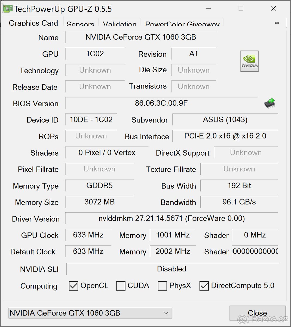Toggle the OpenCL checkbox

tap(73, 286)
